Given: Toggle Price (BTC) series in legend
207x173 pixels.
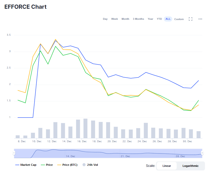Looking at the screenshot, I should pos(67,165).
